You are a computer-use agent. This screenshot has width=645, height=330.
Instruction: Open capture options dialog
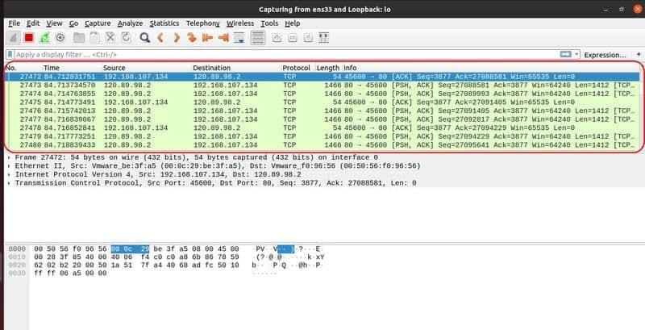point(59,37)
